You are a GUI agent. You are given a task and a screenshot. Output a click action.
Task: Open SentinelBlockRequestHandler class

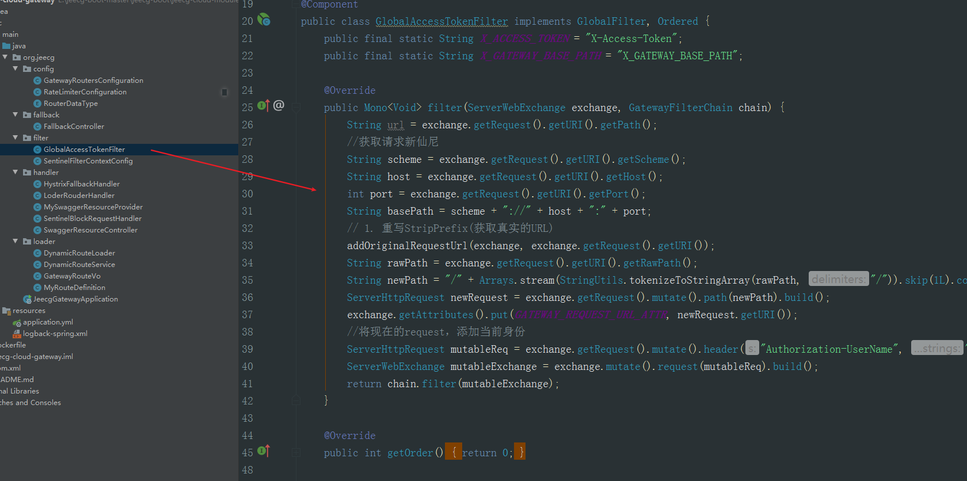[x=93, y=219]
